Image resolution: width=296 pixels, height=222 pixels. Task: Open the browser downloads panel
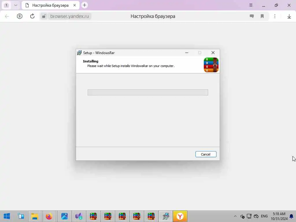[289, 16]
